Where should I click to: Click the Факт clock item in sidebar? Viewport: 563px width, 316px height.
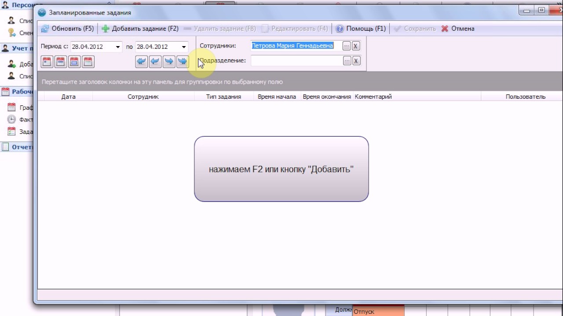[x=20, y=119]
